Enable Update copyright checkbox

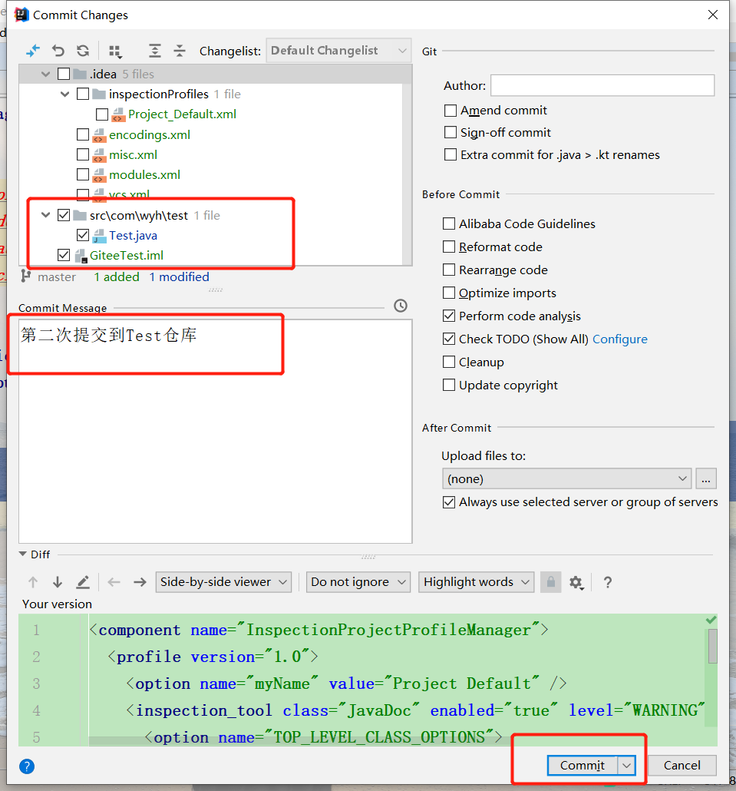(x=449, y=385)
